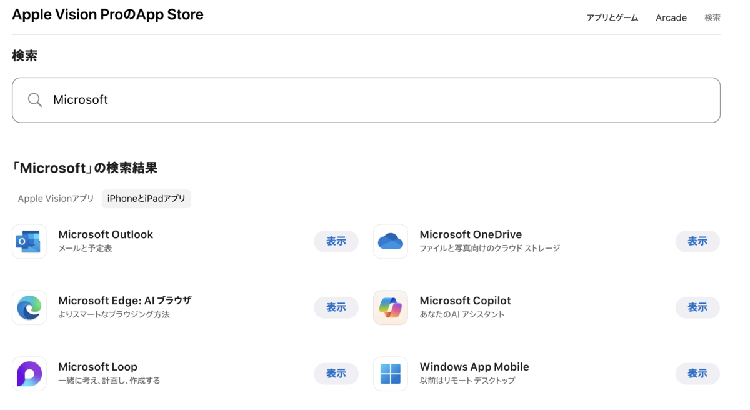Open the Microsoft OneDrive title link

(471, 234)
